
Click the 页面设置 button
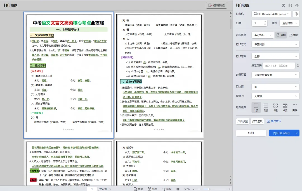(x=242, y=121)
